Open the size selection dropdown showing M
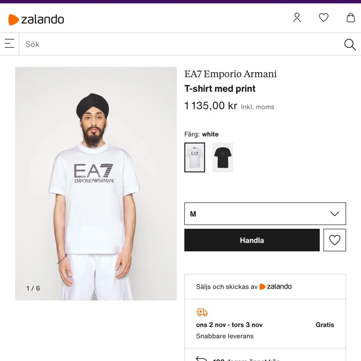361x361 pixels. (265, 213)
